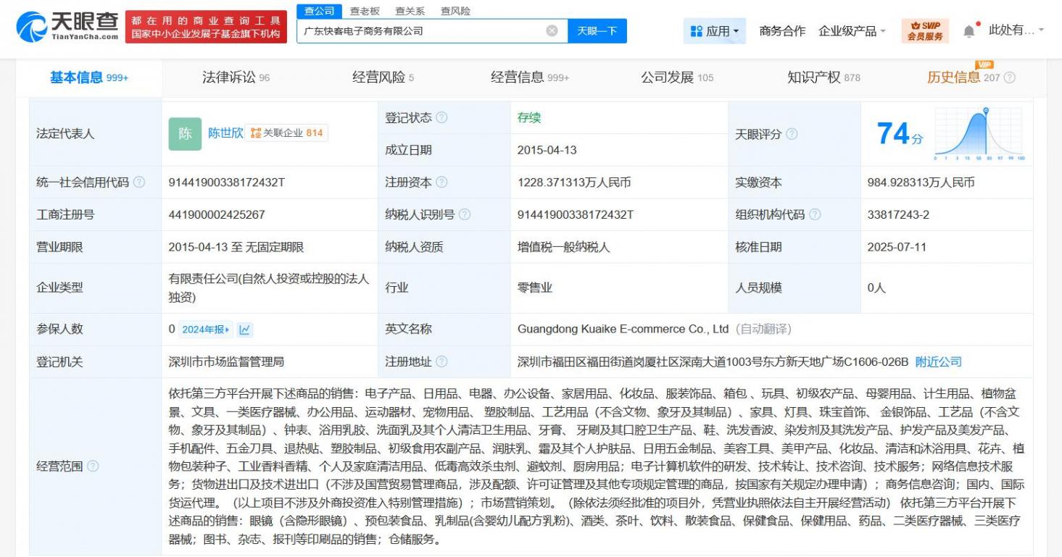Open the SVIP member service badge
This screenshot has width=1062, height=557.
(925, 31)
